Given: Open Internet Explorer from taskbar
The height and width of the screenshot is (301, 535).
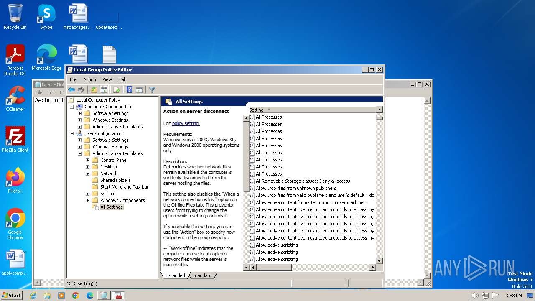Looking at the screenshot, I should pyautogui.click(x=33, y=296).
